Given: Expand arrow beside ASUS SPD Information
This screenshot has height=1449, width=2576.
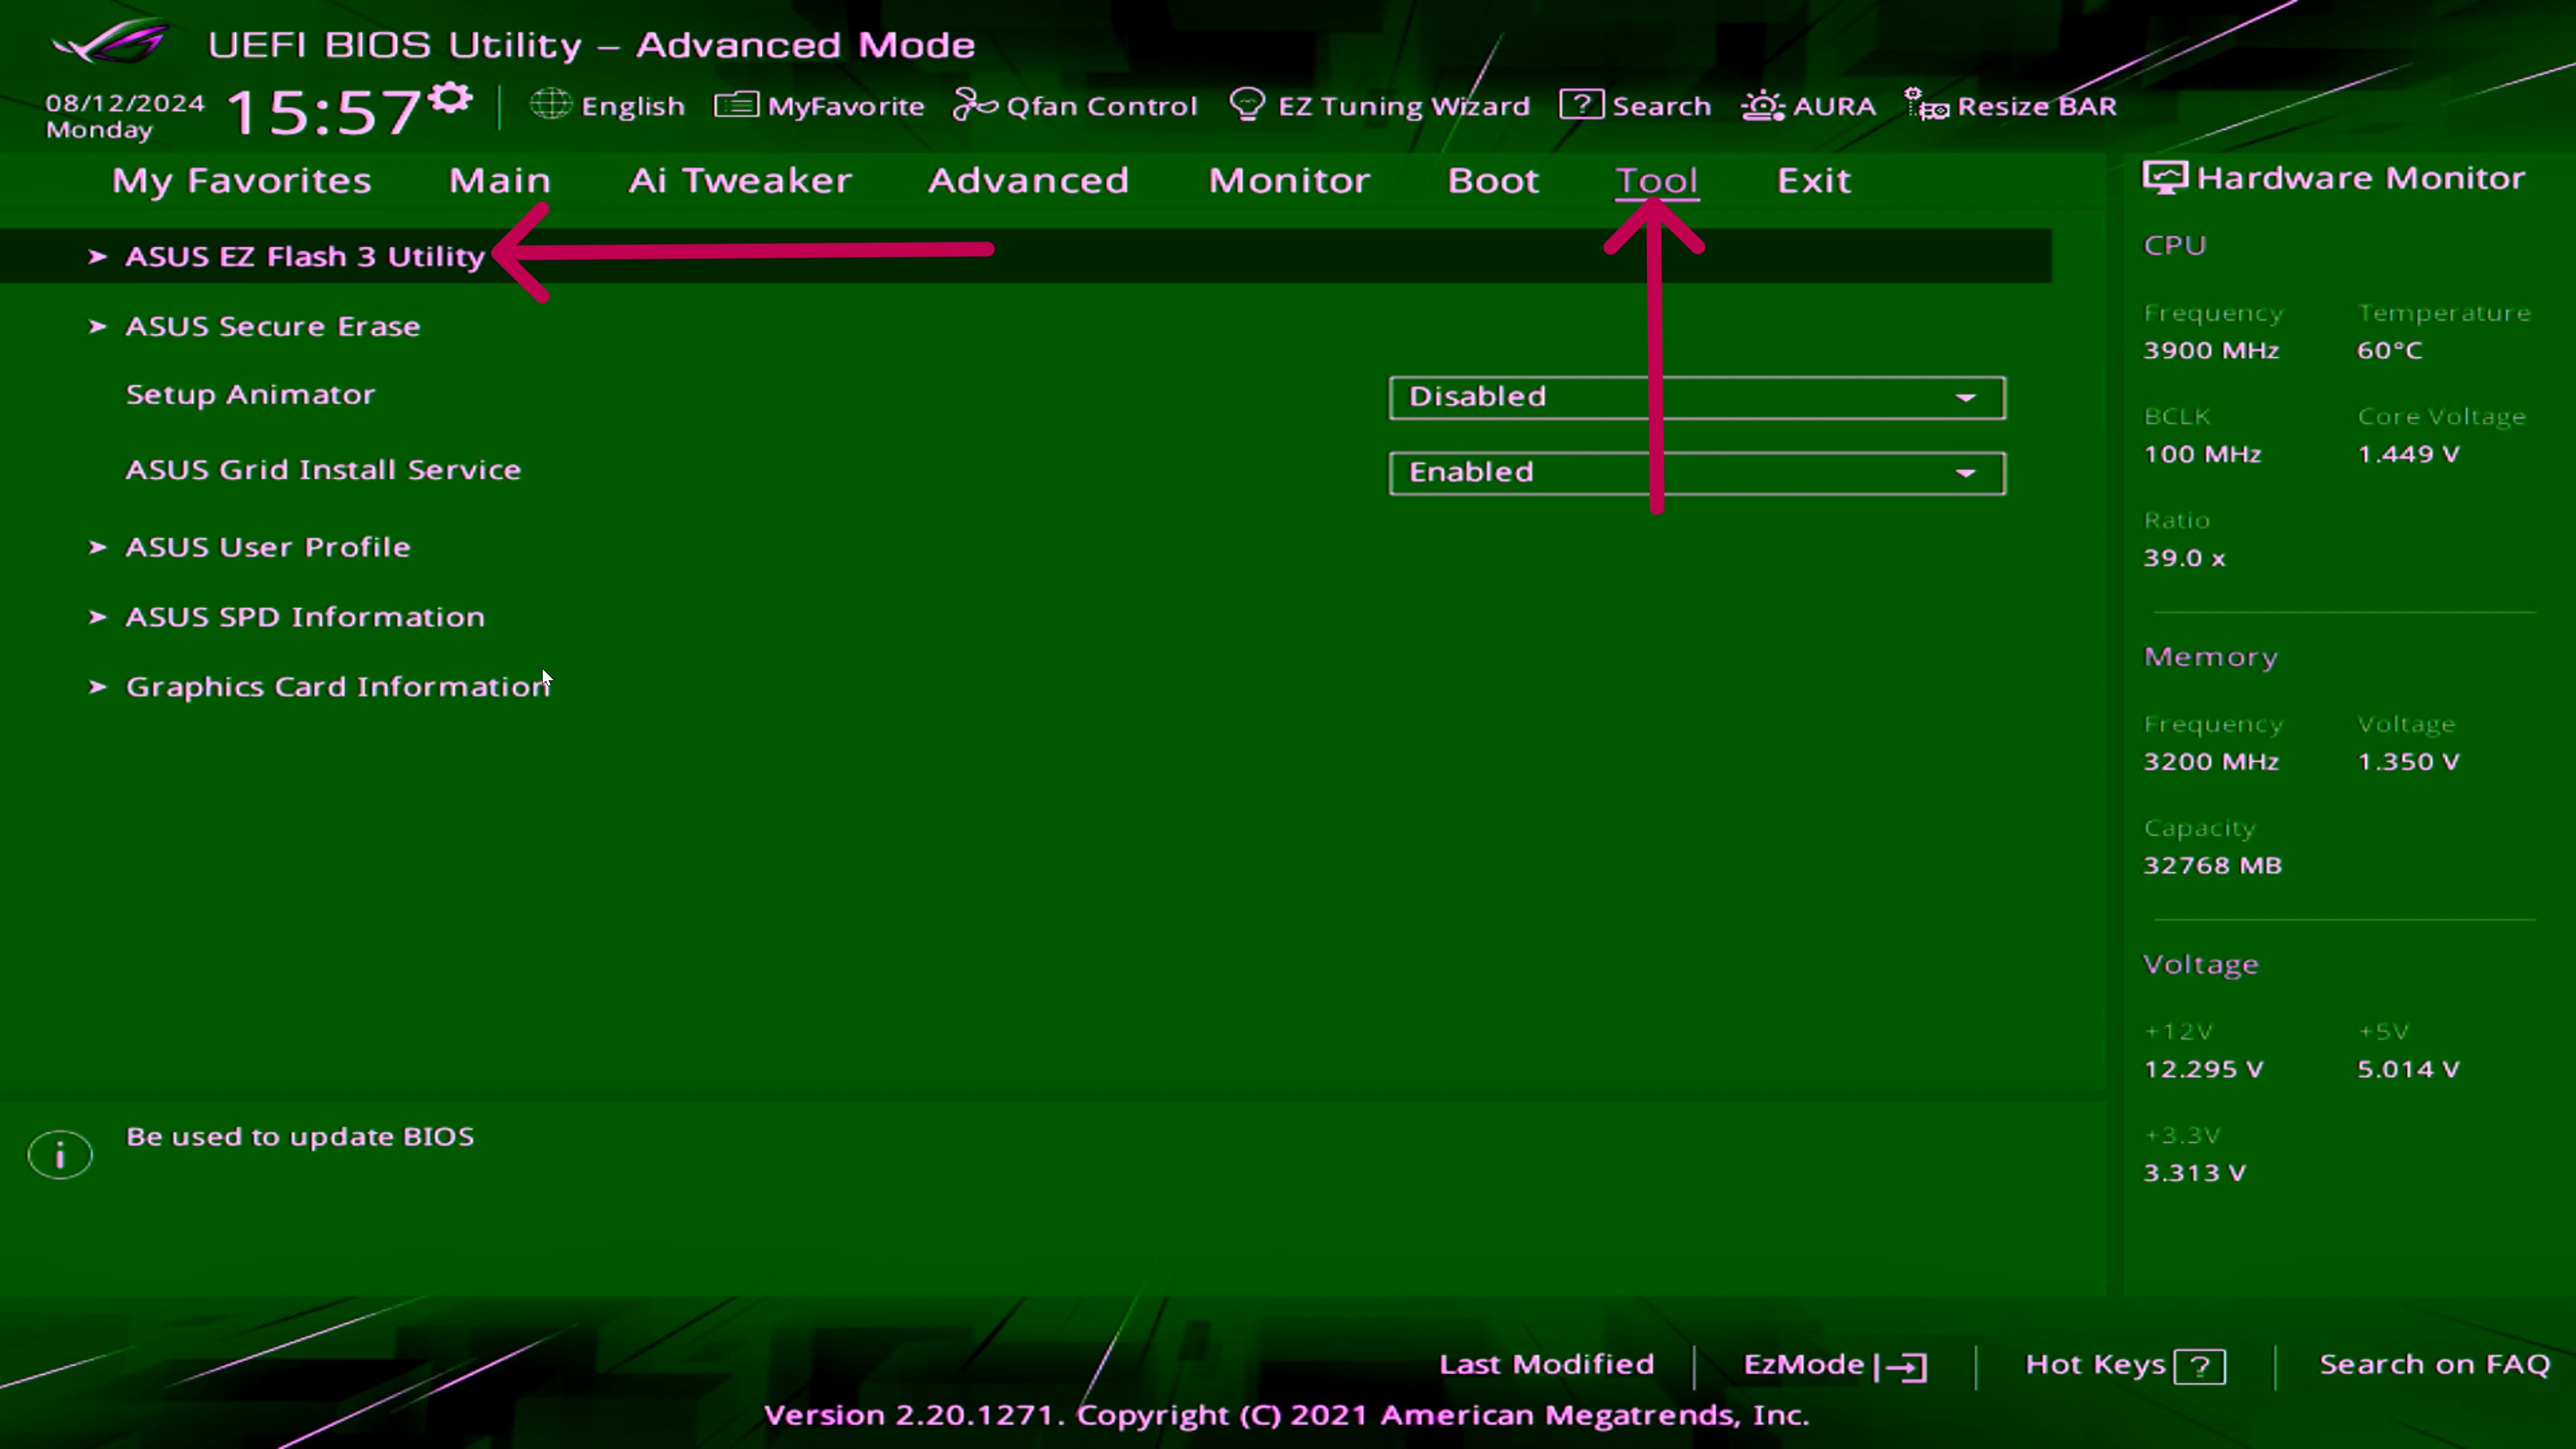Looking at the screenshot, I should pyautogui.click(x=97, y=617).
